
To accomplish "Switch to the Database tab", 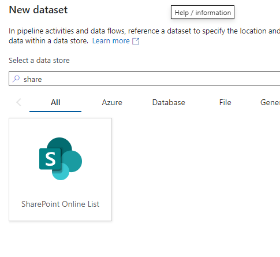I will [169, 102].
